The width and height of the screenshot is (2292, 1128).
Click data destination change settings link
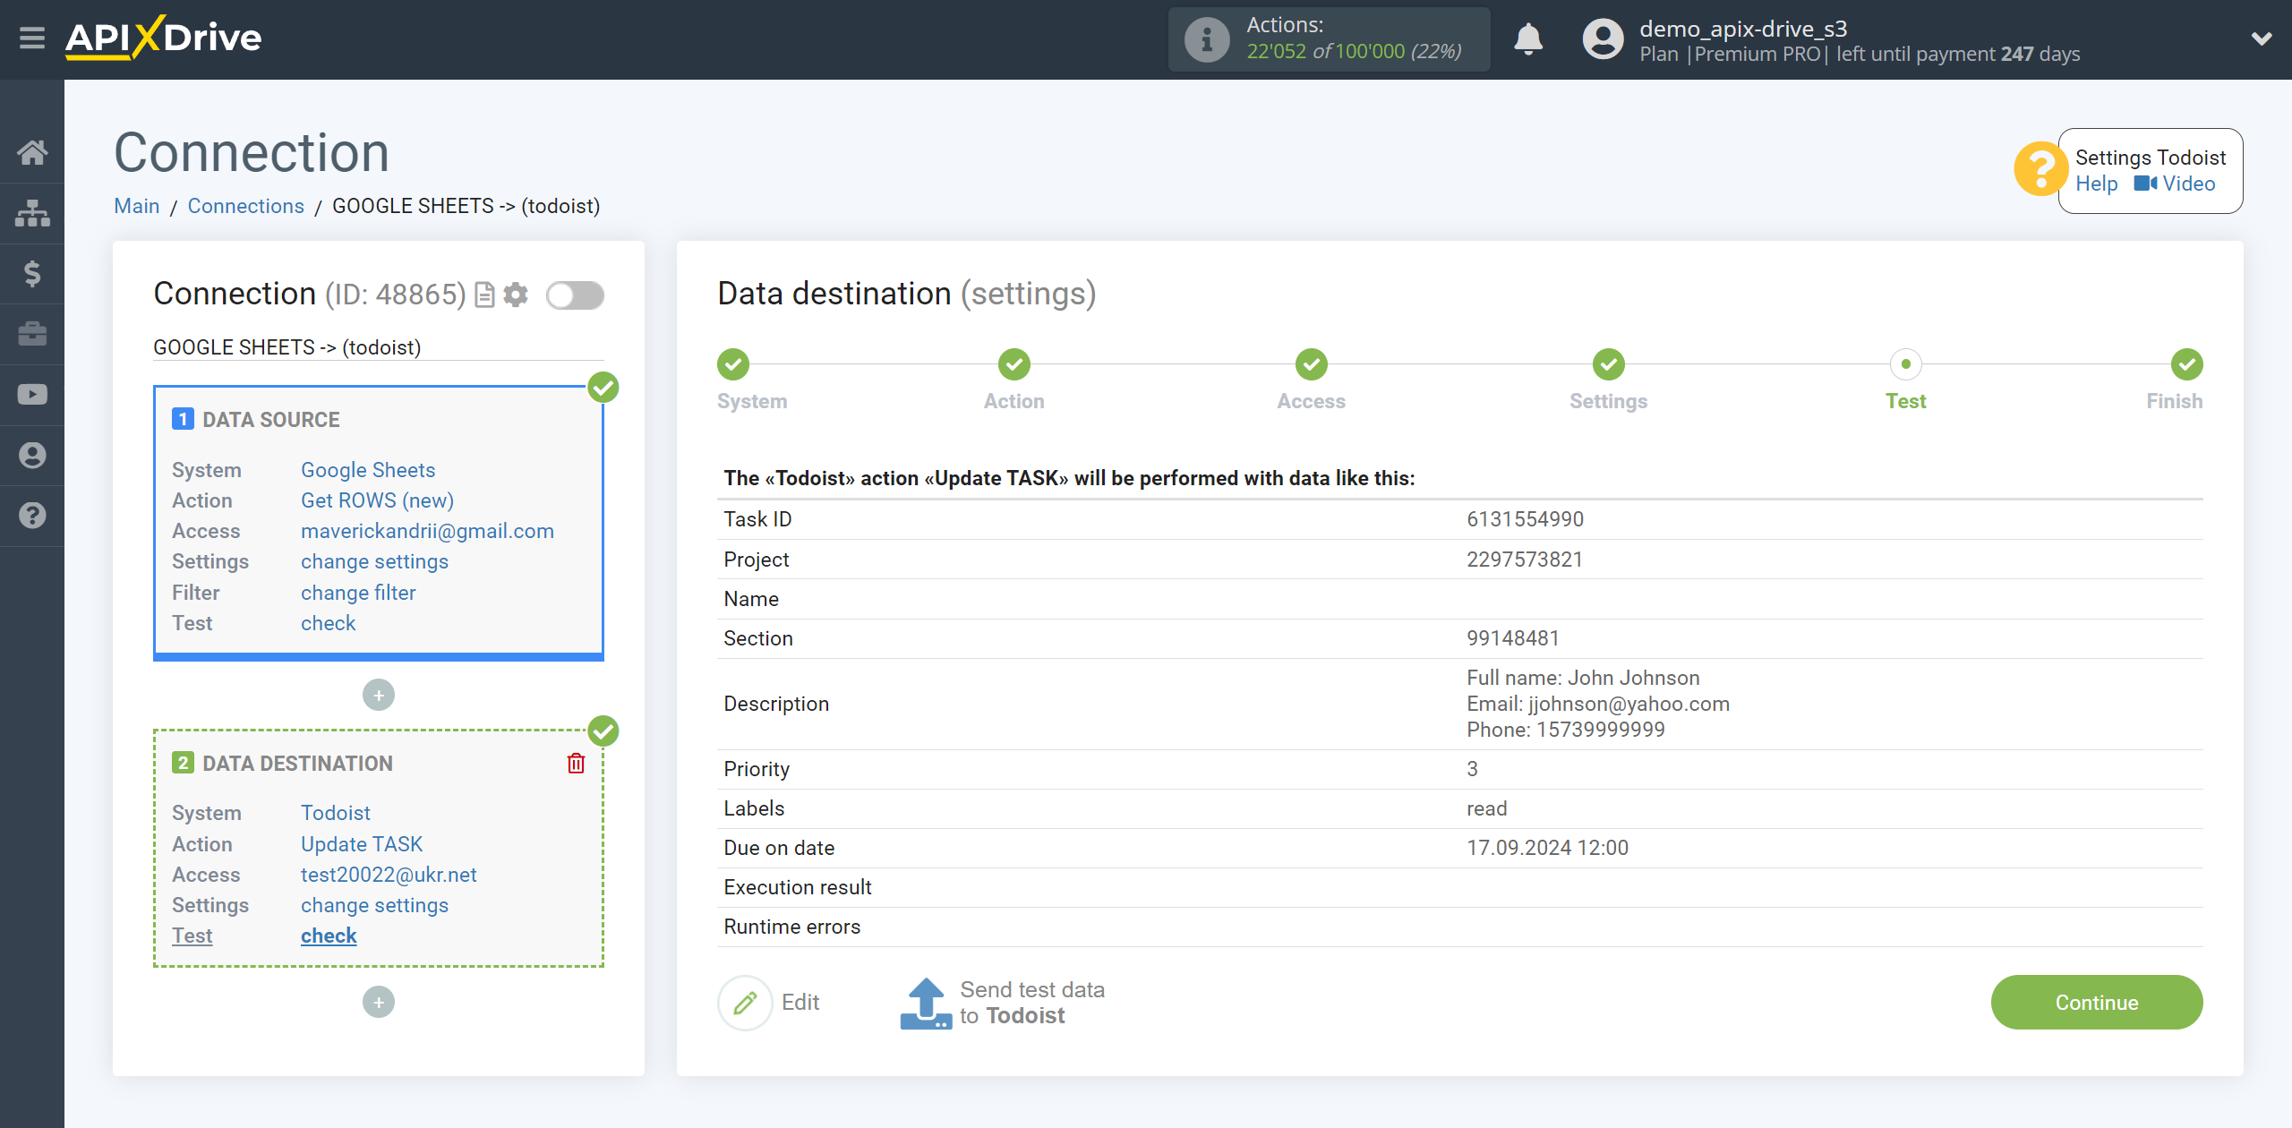pyautogui.click(x=374, y=905)
